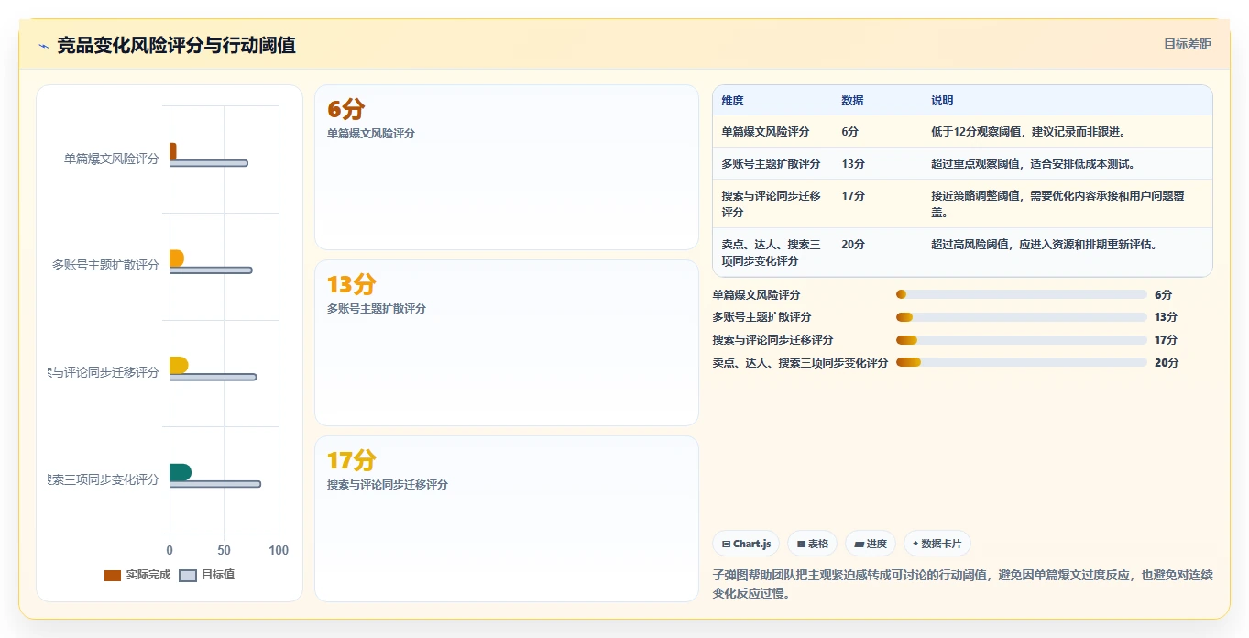Image resolution: width=1249 pixels, height=638 pixels.
Task: Click the yellow actual bar for 搜索与评论同步迁移评分
Action: pos(179,366)
